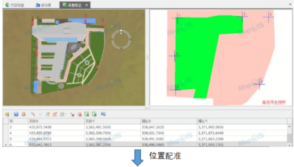Click cell value 435,855.8750

[x=40, y=133]
